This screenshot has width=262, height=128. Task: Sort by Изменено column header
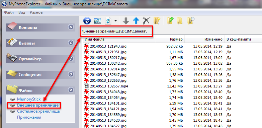pyautogui.click(x=204, y=39)
